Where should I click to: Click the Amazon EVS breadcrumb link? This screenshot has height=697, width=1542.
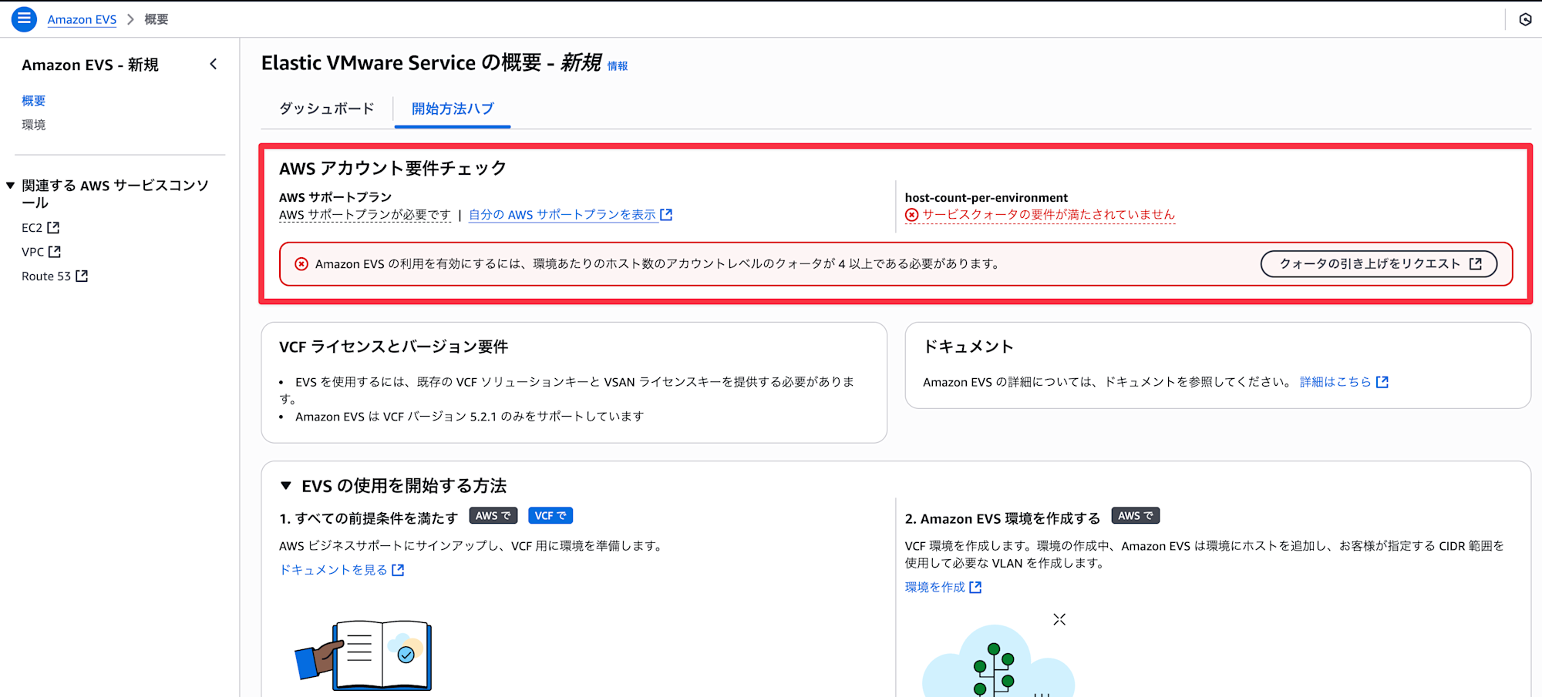82,19
